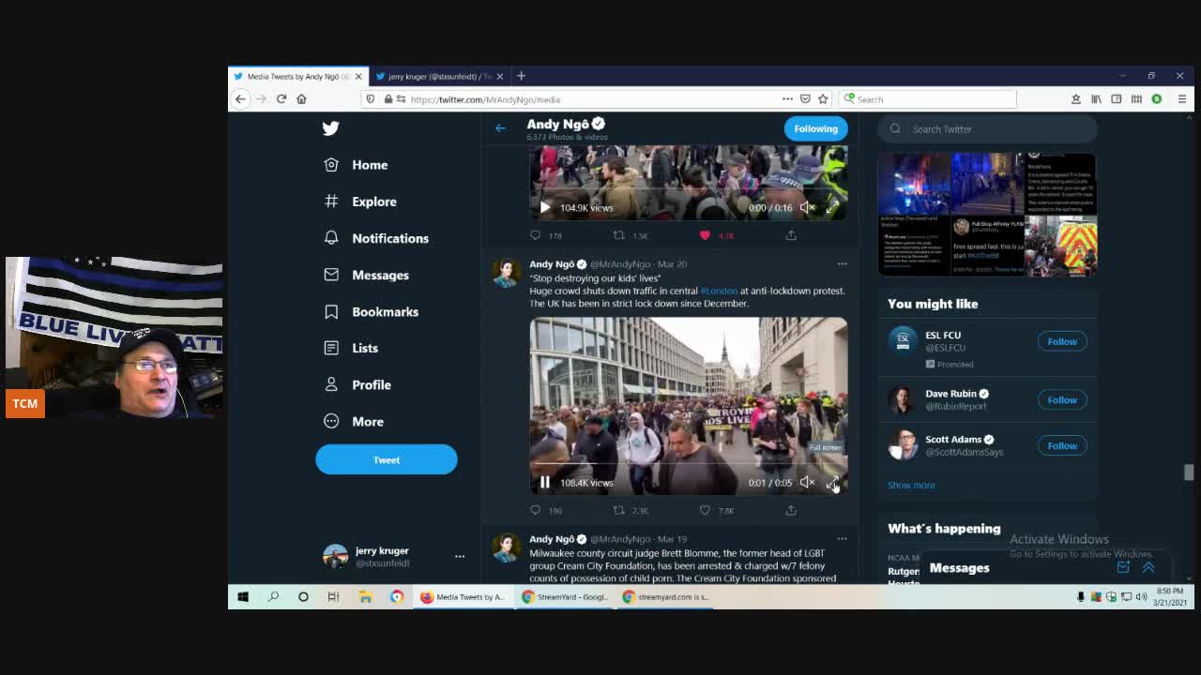Click the page scrollbar thumb

pyautogui.click(x=1189, y=472)
